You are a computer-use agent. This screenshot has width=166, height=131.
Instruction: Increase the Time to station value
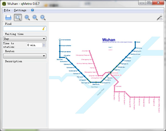tap(44, 44)
